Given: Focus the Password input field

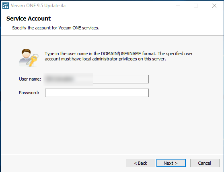Looking at the screenshot, I should [97, 93].
